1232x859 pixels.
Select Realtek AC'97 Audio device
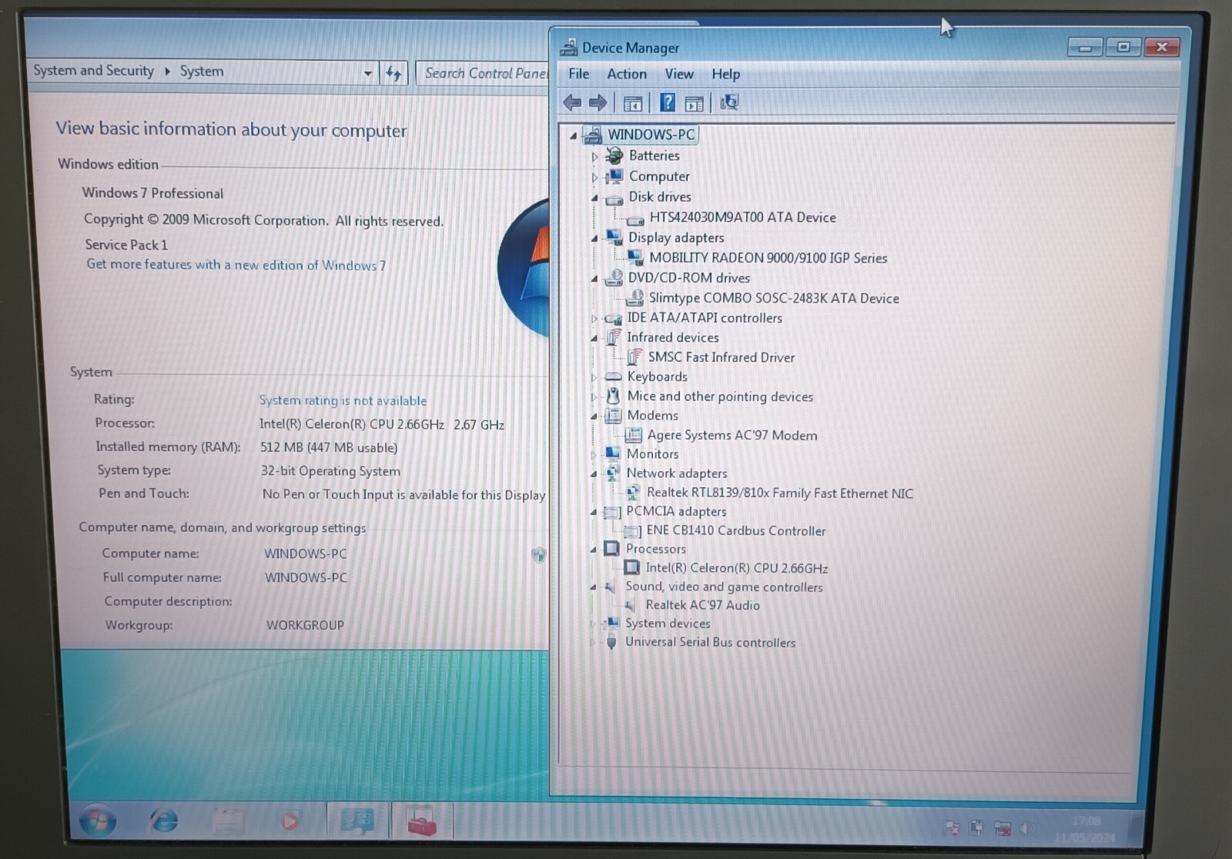coord(702,605)
